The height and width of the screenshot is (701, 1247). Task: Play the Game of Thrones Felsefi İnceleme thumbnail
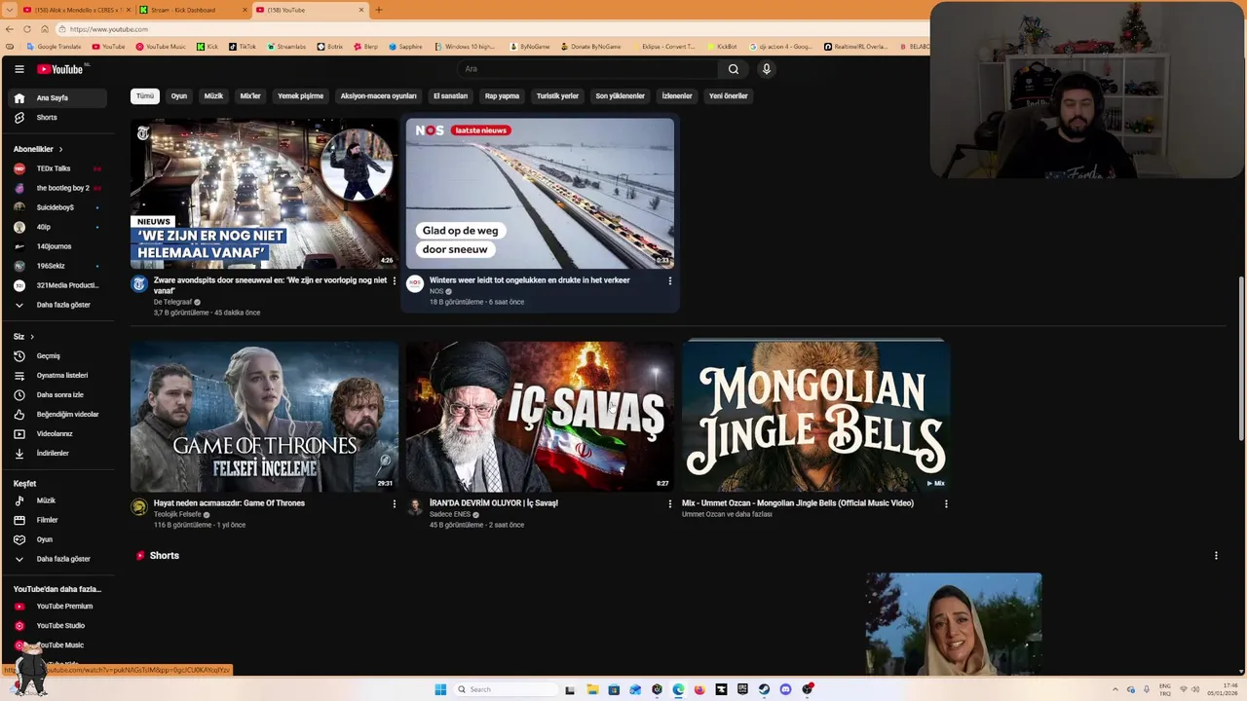264,416
